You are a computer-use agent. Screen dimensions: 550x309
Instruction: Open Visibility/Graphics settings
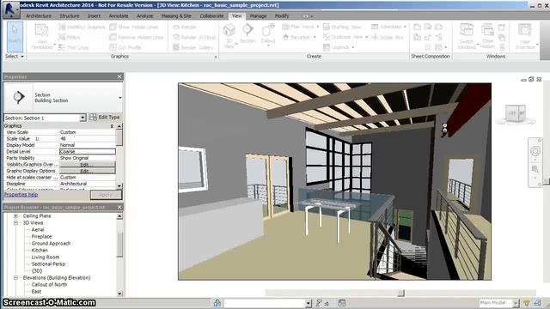tap(82, 27)
